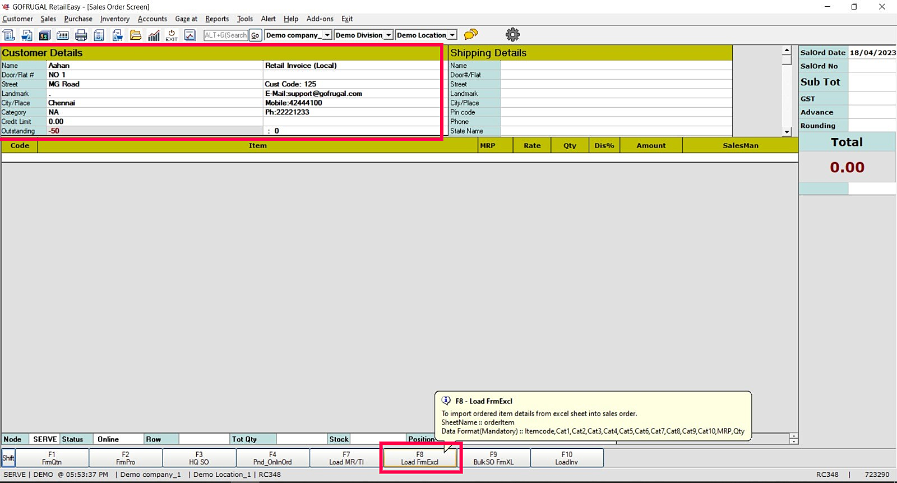Open the customer people icon in toolbar

click(45, 35)
